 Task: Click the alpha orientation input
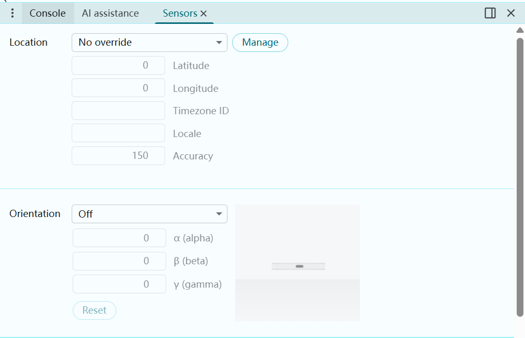pos(119,238)
